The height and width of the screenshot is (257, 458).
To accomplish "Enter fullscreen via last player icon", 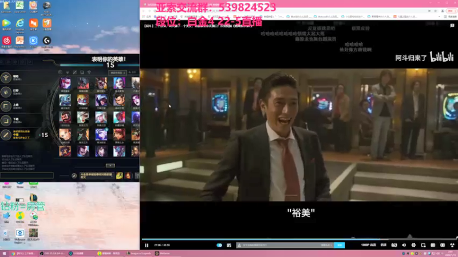I will click(452, 246).
